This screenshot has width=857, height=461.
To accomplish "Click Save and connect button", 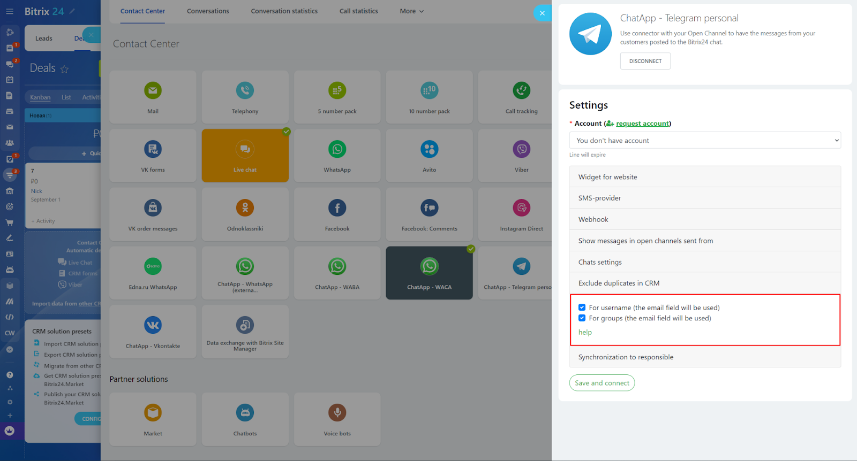I will tap(602, 383).
